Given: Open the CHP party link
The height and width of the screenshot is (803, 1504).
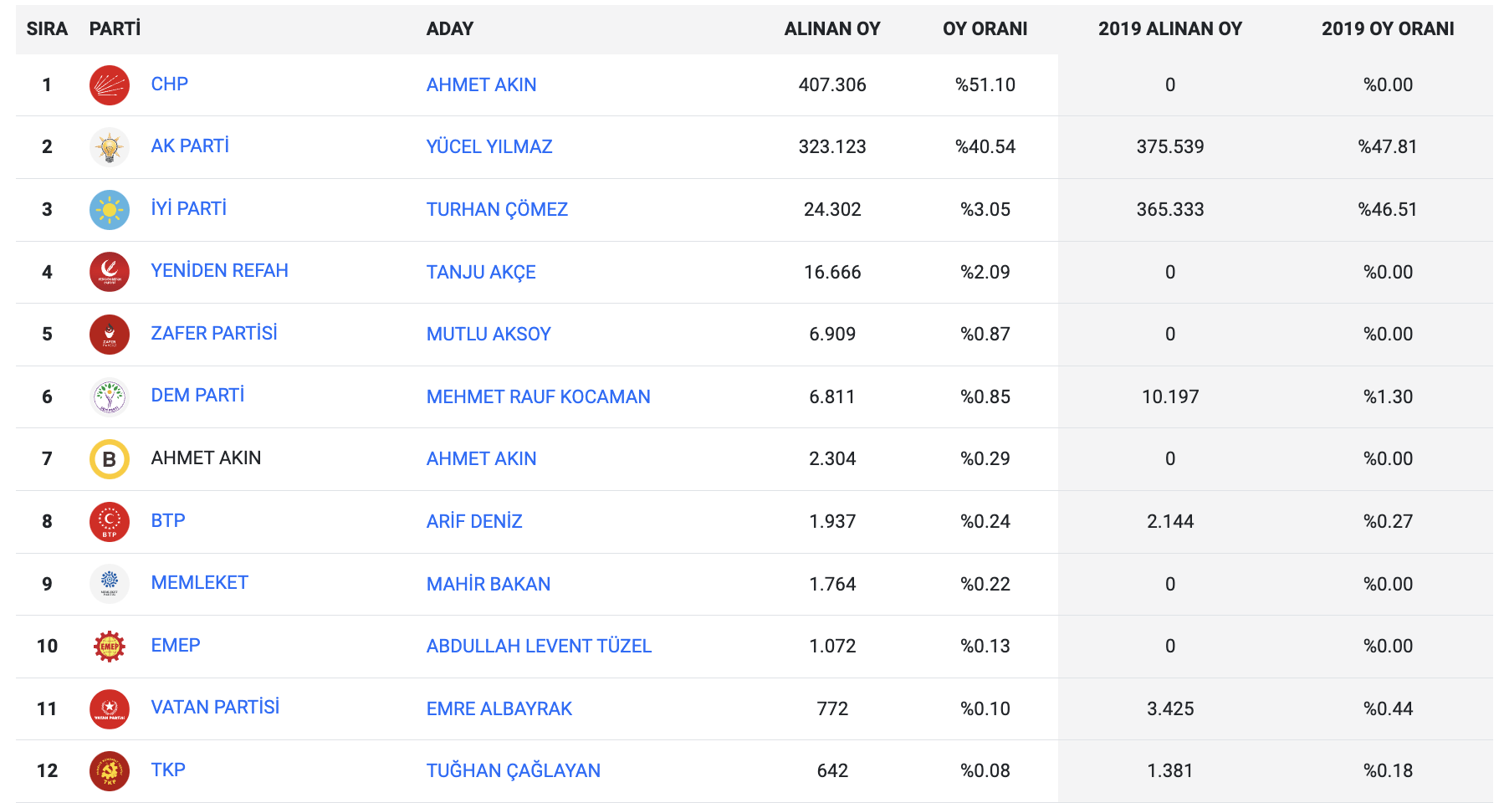Looking at the screenshot, I should click(169, 84).
